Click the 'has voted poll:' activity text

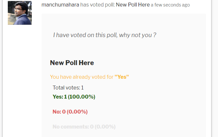tap(98, 5)
